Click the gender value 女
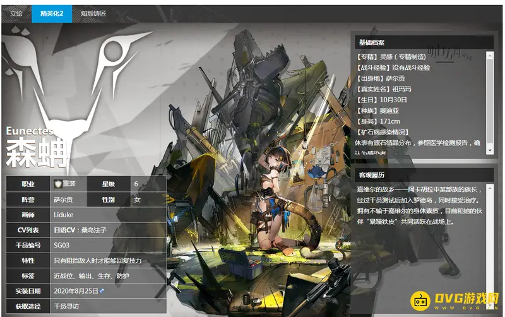505x317 pixels. click(x=137, y=200)
